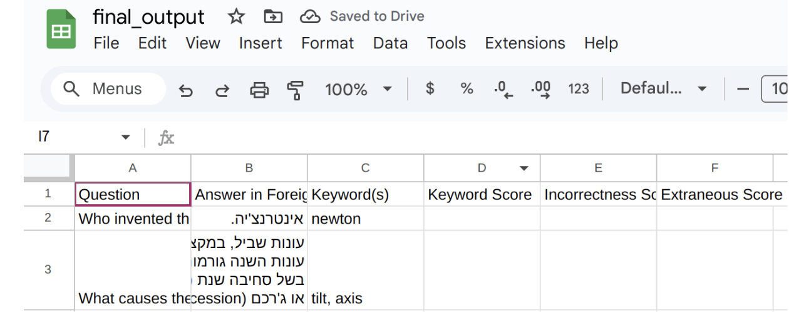Apply percent format to selection

467,89
